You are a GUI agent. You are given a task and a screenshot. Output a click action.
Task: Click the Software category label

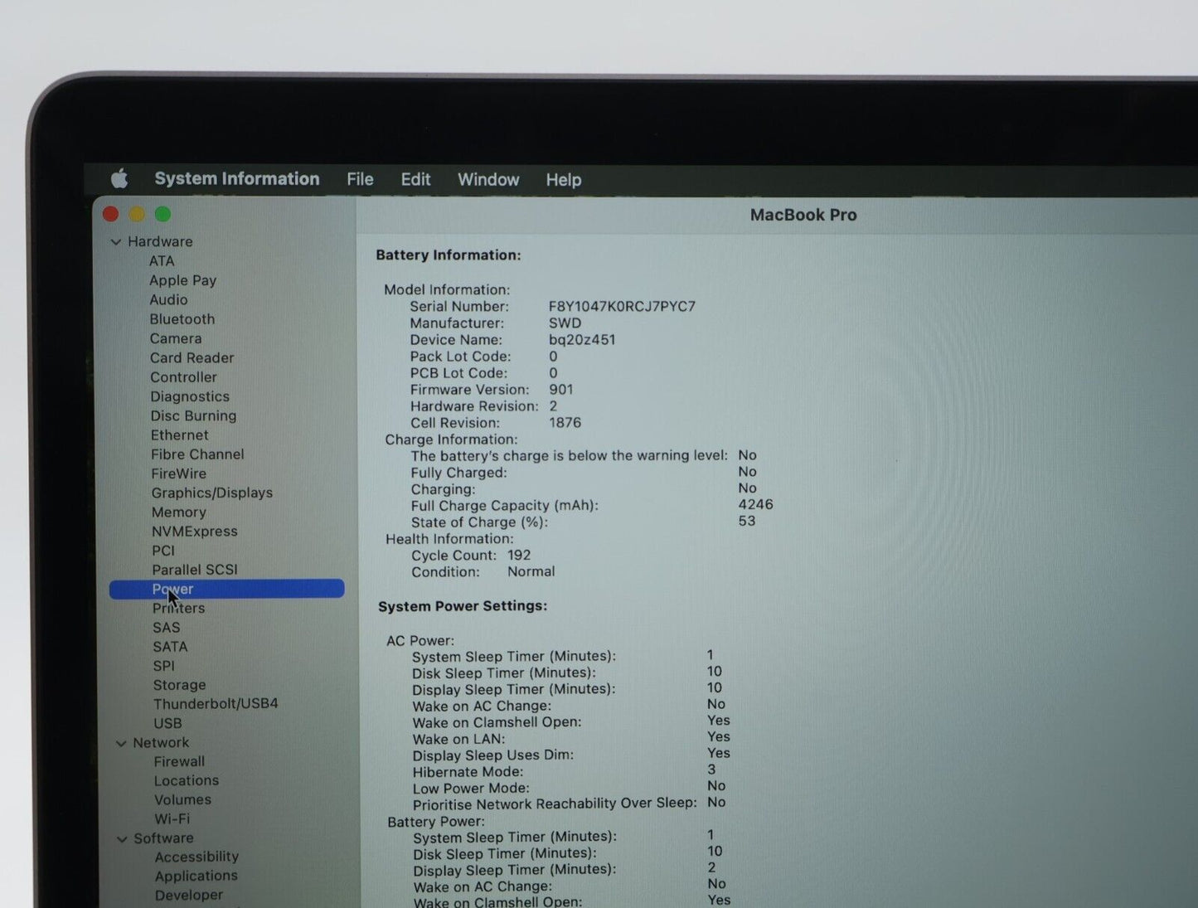click(163, 838)
